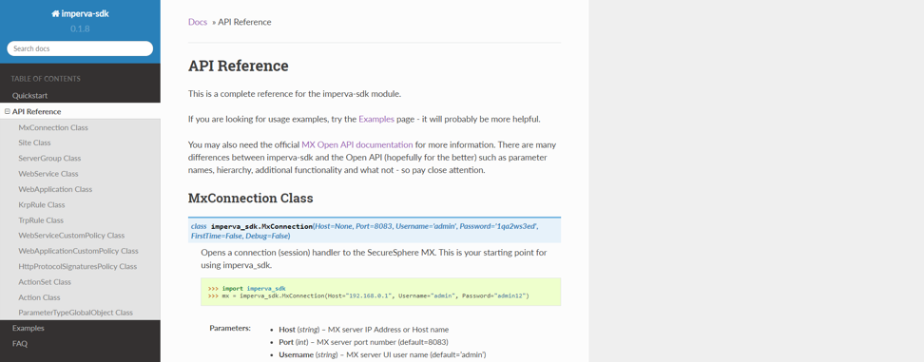This screenshot has height=362, width=924.
Task: Click the Username parameter description
Action: [382, 355]
